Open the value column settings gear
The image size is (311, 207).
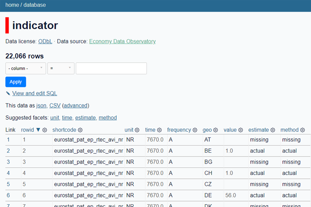[x=241, y=130]
